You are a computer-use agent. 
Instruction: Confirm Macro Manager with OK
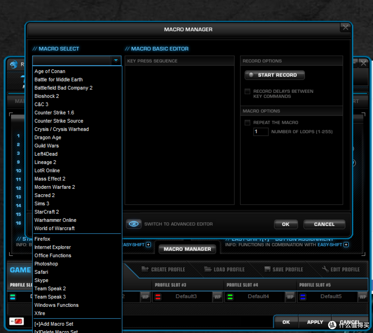[286, 224]
